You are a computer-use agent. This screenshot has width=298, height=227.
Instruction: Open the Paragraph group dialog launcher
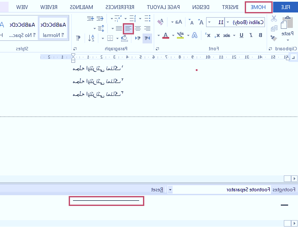click(x=75, y=49)
